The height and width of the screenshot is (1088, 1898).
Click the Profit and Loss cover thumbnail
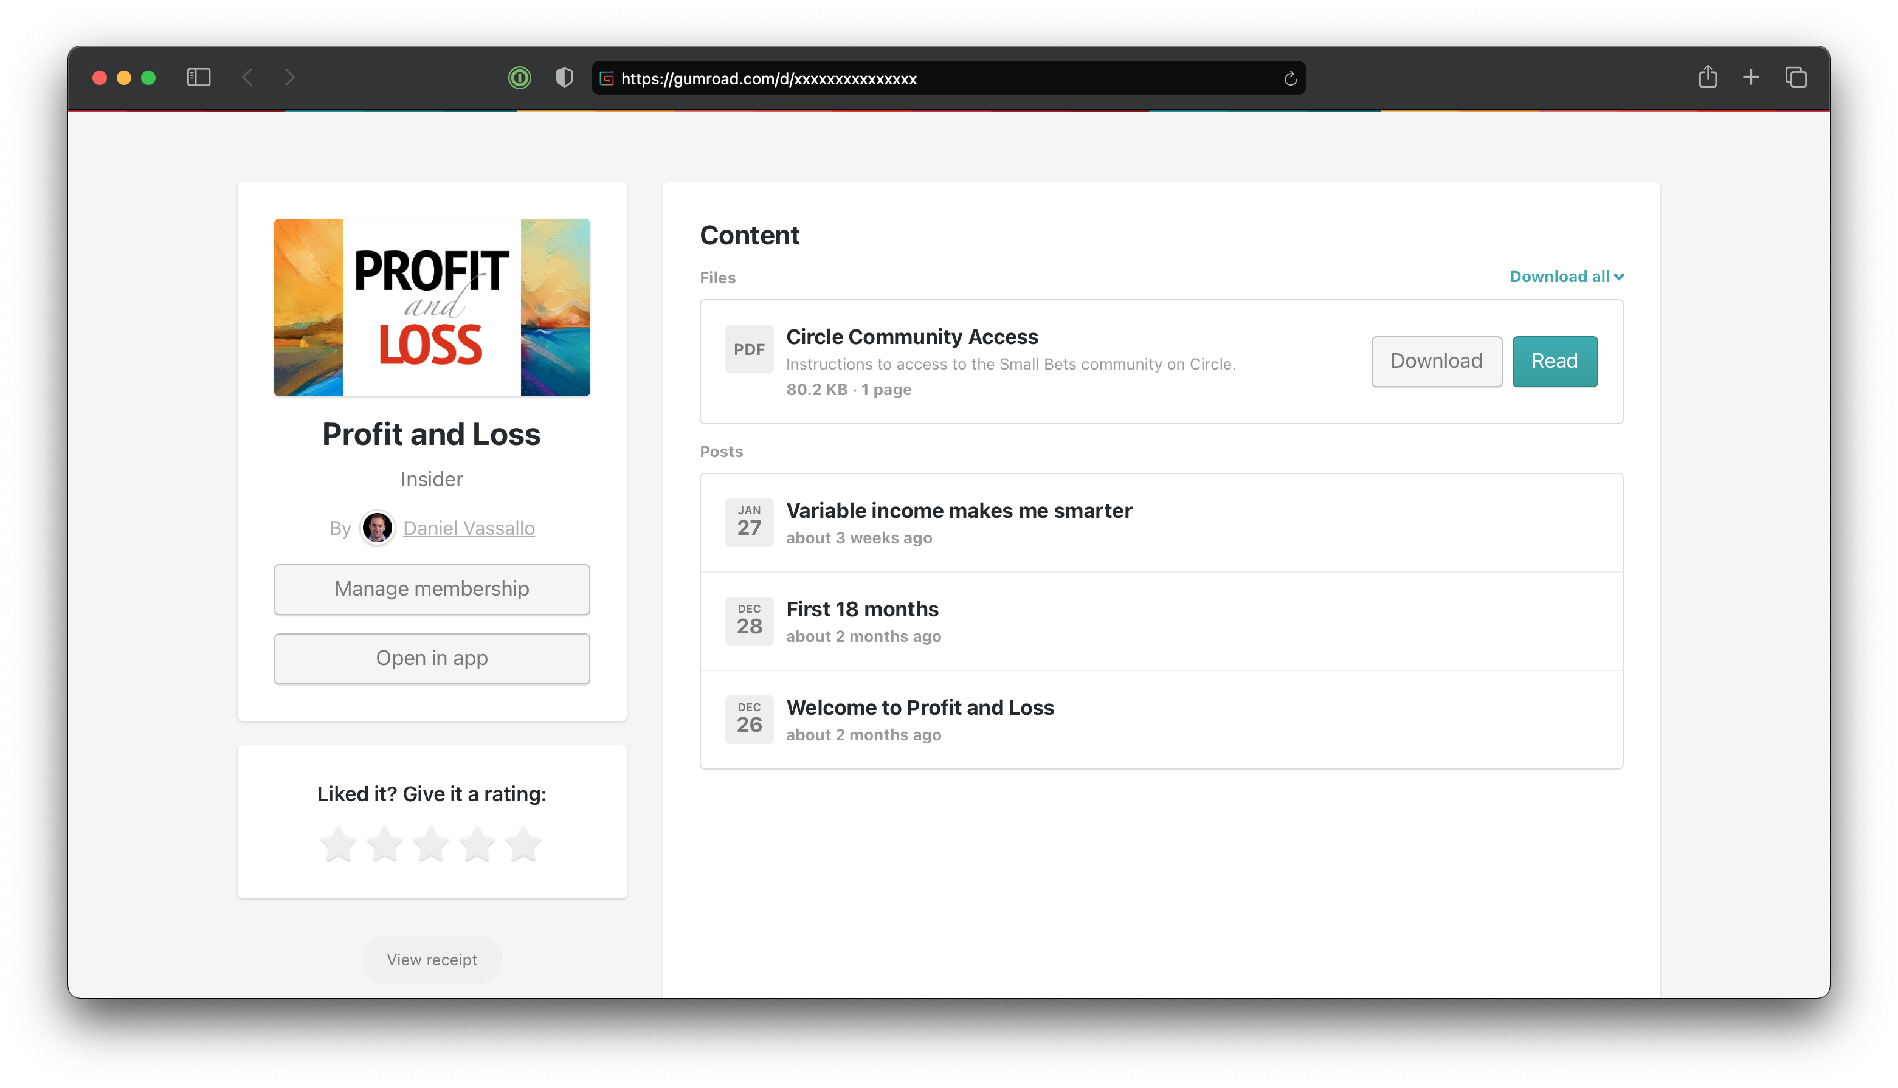tap(432, 307)
